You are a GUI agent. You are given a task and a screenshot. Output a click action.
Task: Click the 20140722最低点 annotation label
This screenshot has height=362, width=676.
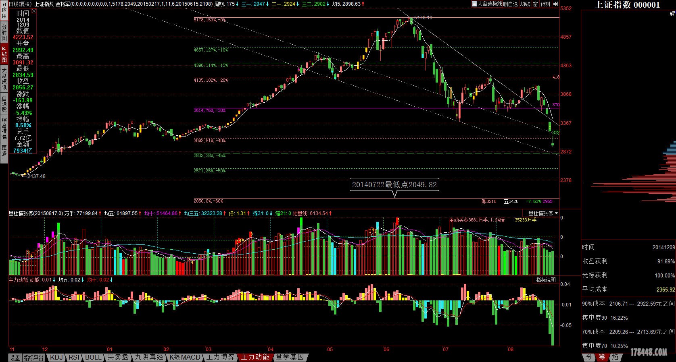tap(394, 185)
